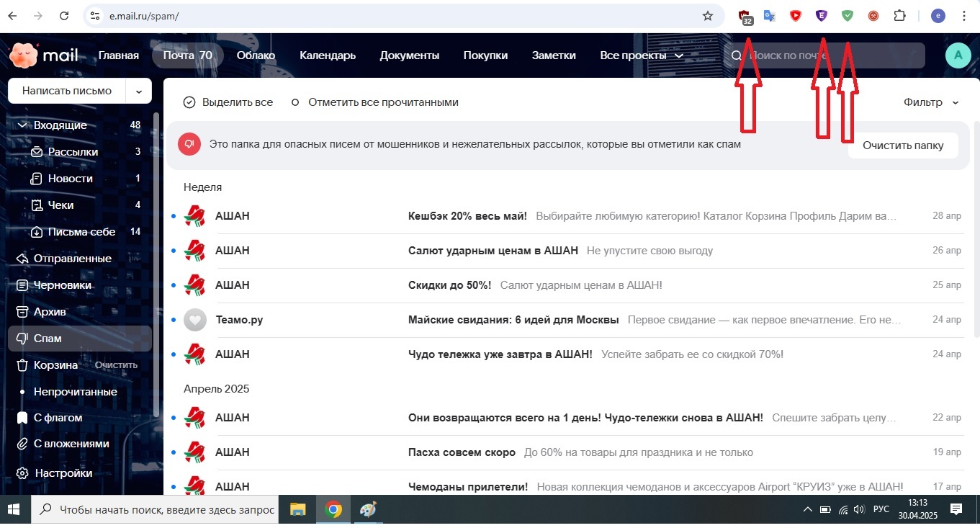Bookmark this page with star icon

click(707, 16)
